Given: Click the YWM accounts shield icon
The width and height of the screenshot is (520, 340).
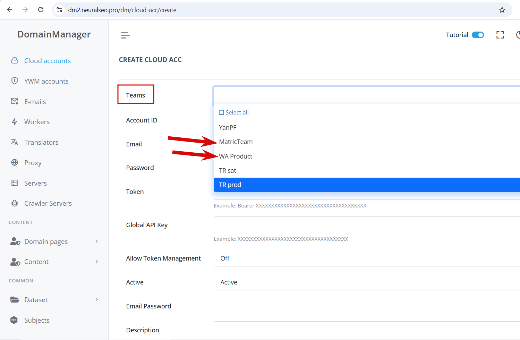Looking at the screenshot, I should [x=15, y=81].
